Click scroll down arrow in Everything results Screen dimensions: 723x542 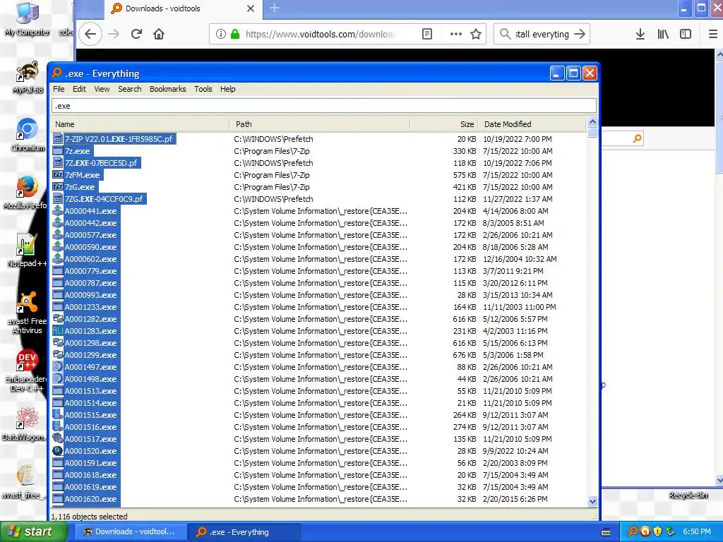tap(592, 502)
